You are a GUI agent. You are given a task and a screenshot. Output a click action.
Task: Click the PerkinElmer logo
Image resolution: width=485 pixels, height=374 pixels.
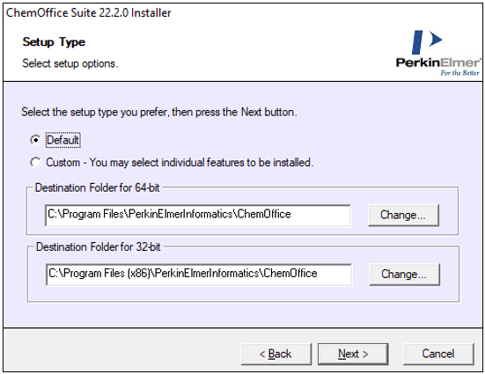pyautogui.click(x=438, y=53)
